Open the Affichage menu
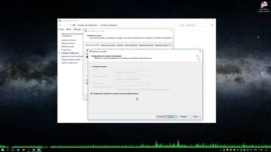 tap(77, 29)
